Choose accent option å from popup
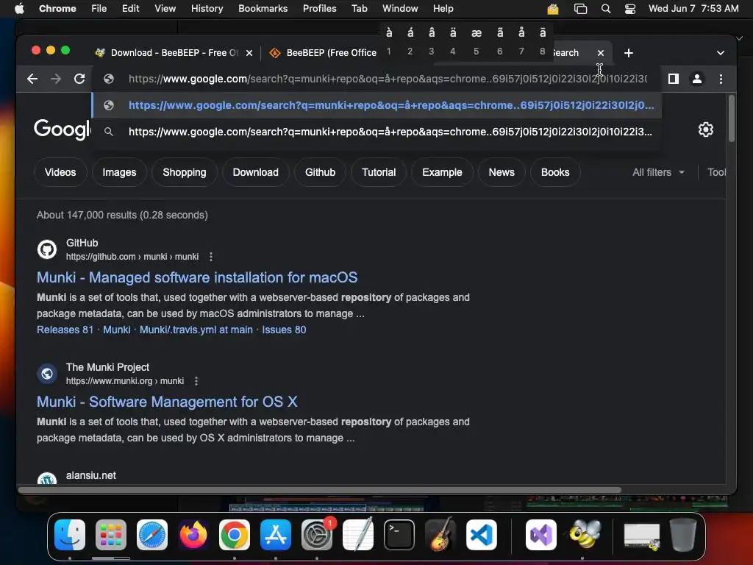 tap(521, 32)
